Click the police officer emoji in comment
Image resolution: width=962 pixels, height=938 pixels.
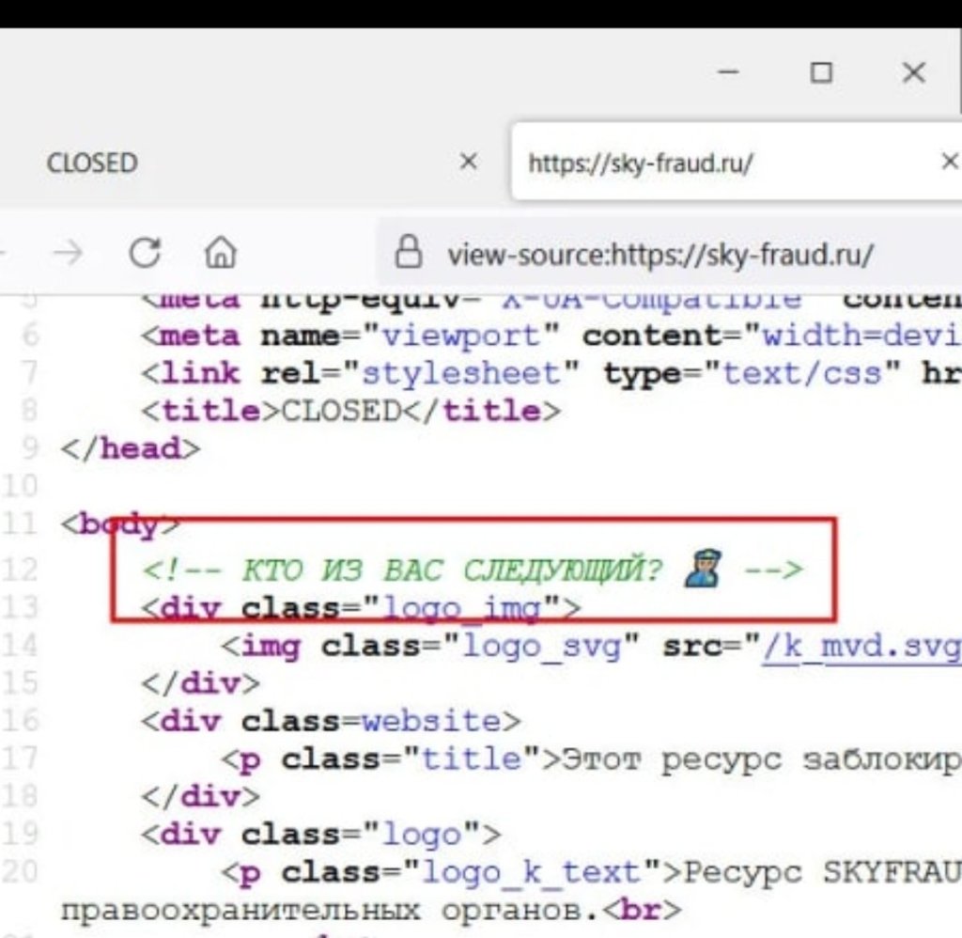[x=703, y=569]
